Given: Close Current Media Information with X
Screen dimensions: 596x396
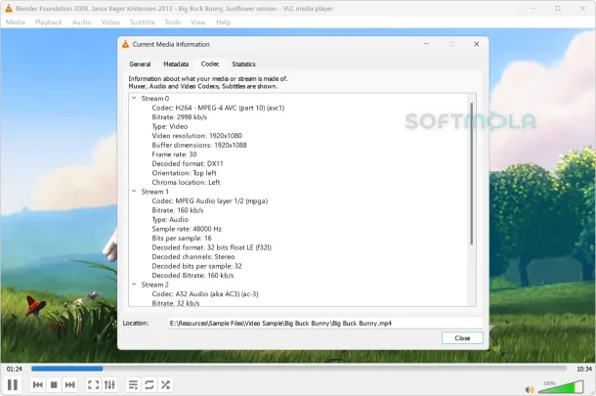Looking at the screenshot, I should 476,44.
